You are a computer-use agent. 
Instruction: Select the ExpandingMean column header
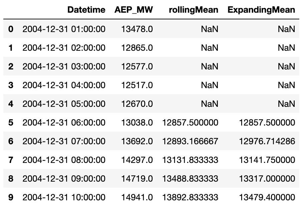[261, 10]
